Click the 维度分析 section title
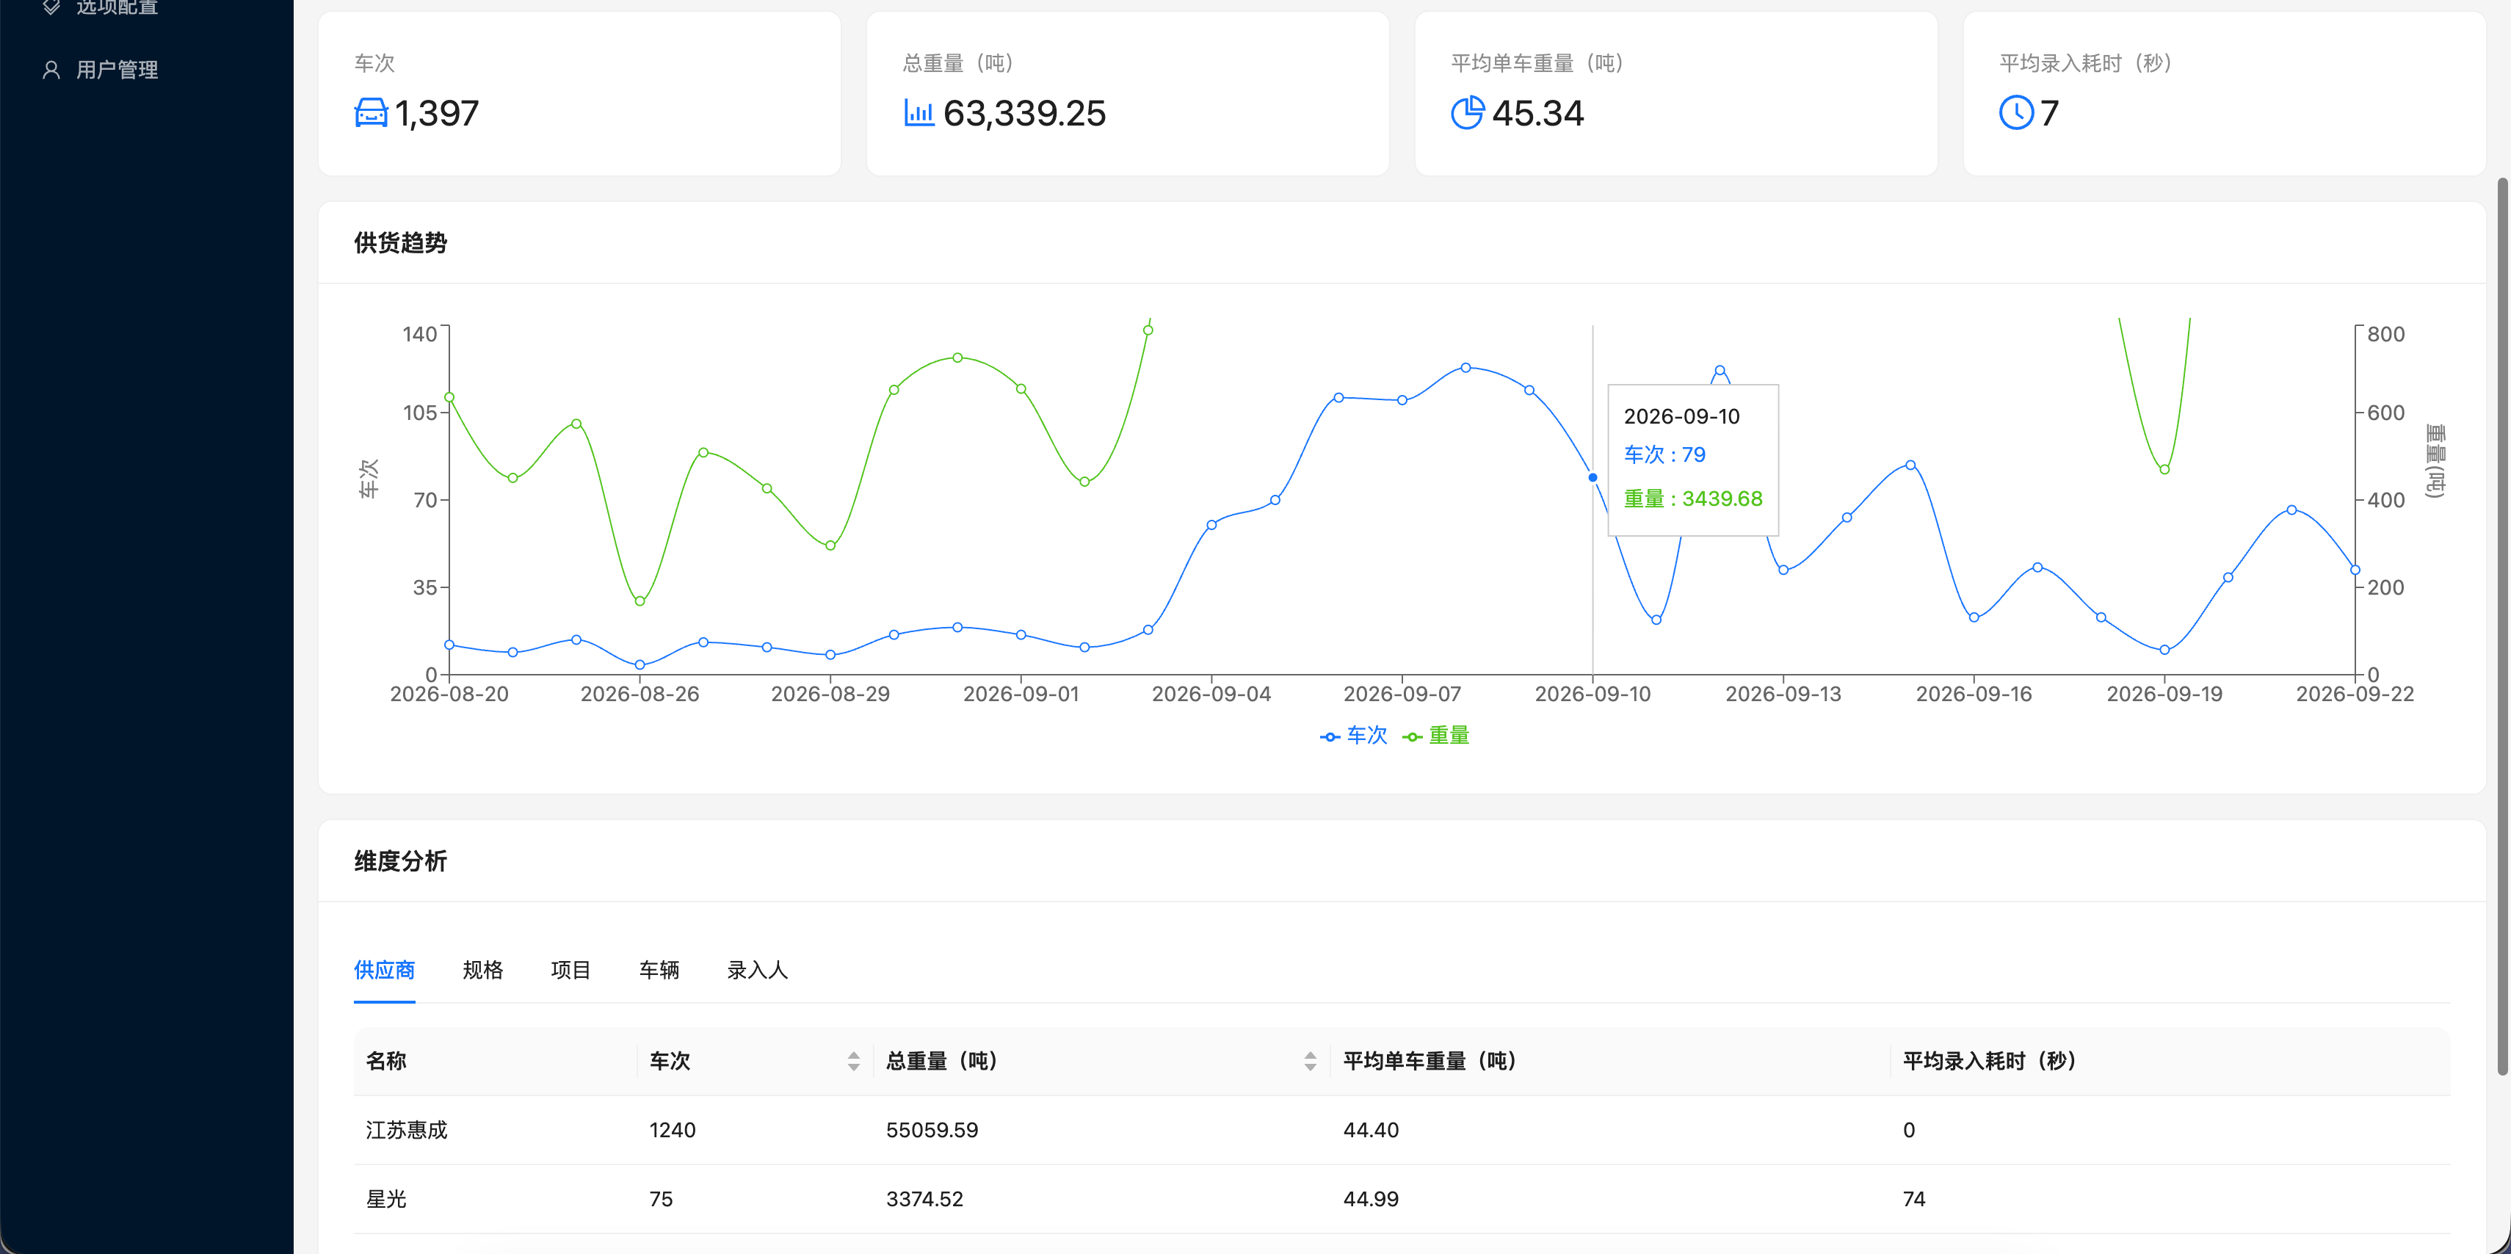The image size is (2511, 1254). coord(401,861)
